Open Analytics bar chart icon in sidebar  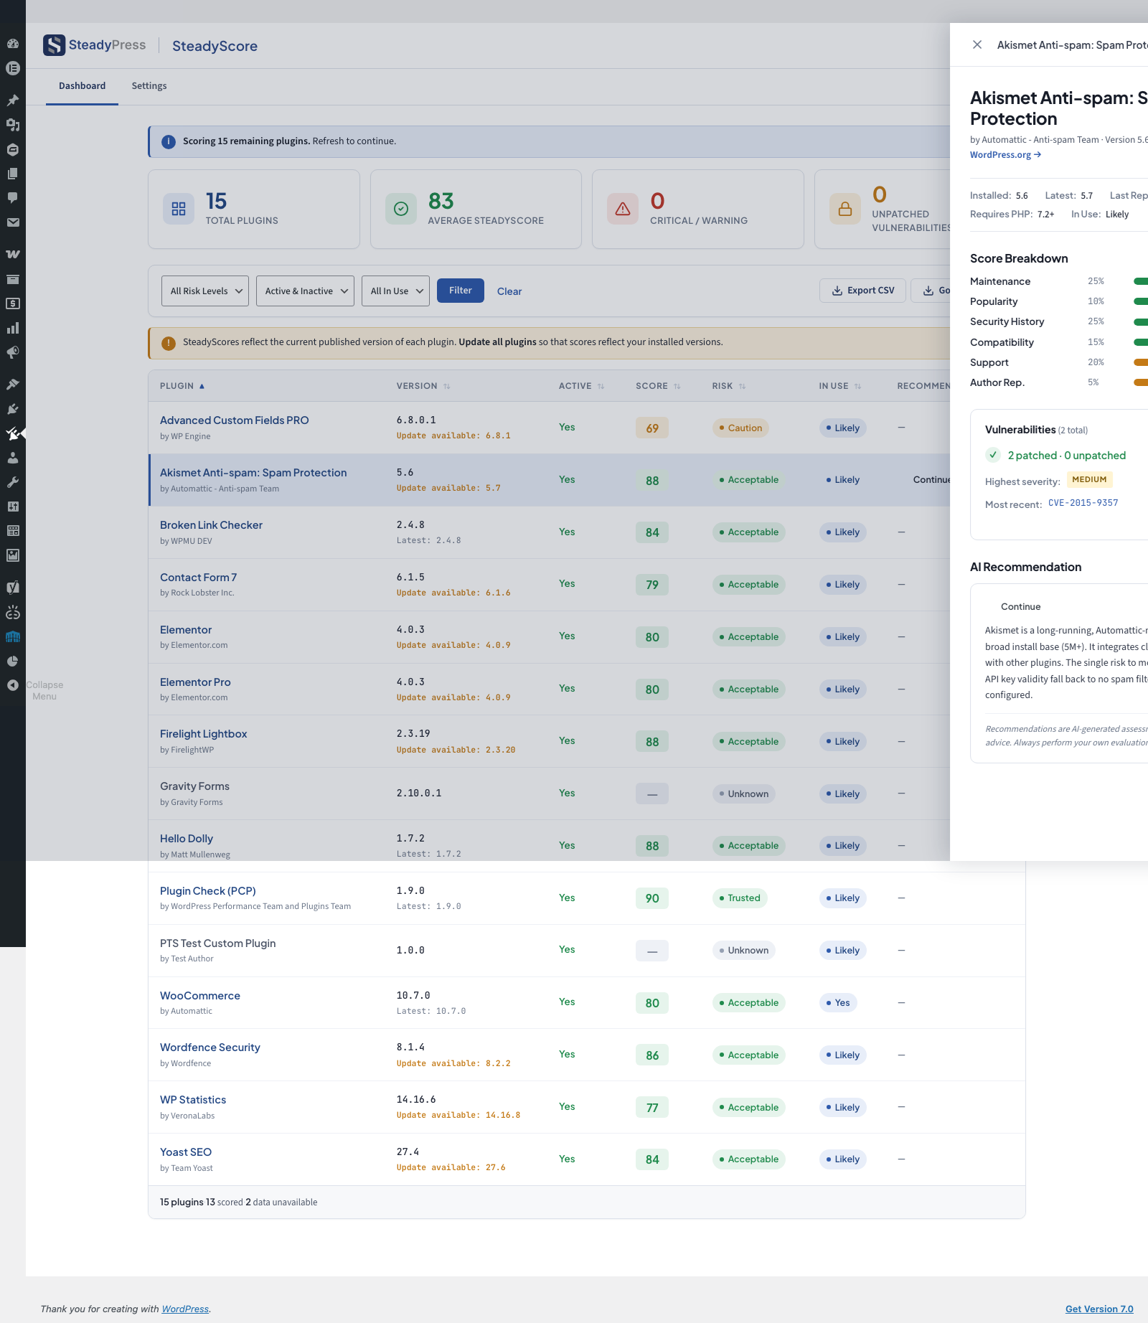point(13,328)
